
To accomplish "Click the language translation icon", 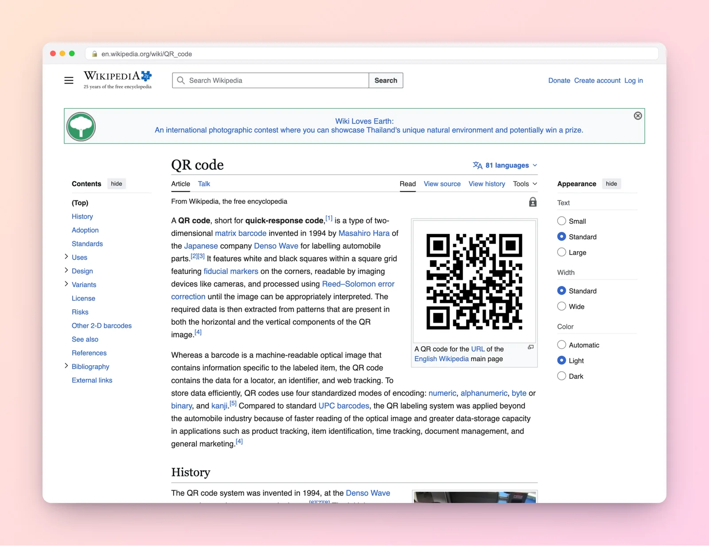I will click(x=477, y=165).
